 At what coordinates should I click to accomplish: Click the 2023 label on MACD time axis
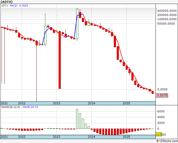[x=57, y=137]
